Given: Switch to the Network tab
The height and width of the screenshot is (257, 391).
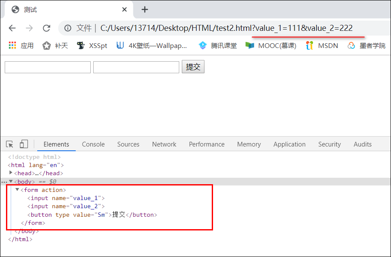Looking at the screenshot, I should click(164, 144).
